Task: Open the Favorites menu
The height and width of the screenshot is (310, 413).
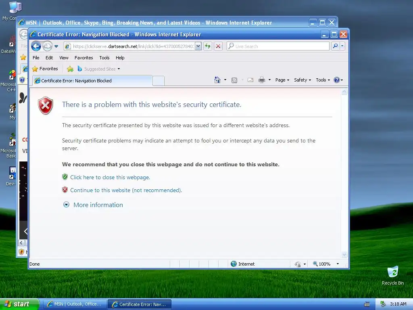Action: pyautogui.click(x=84, y=58)
